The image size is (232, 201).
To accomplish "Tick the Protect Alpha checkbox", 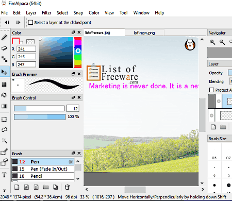I will tap(212, 90).
